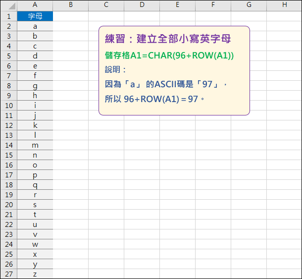
Task: Select column E header
Action: [177, 5]
